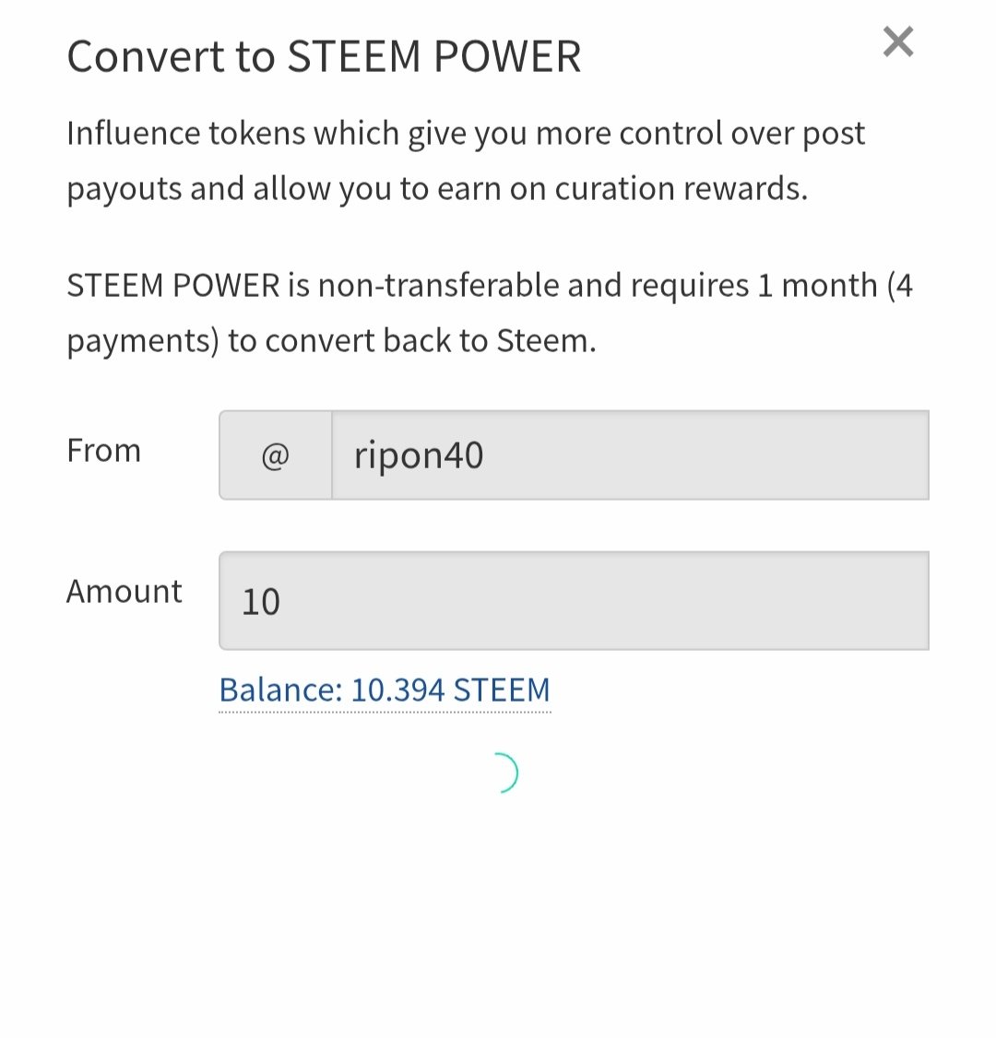Click the blank area beneath the spinner
The width and height of the screenshot is (996, 1038).
[498, 914]
